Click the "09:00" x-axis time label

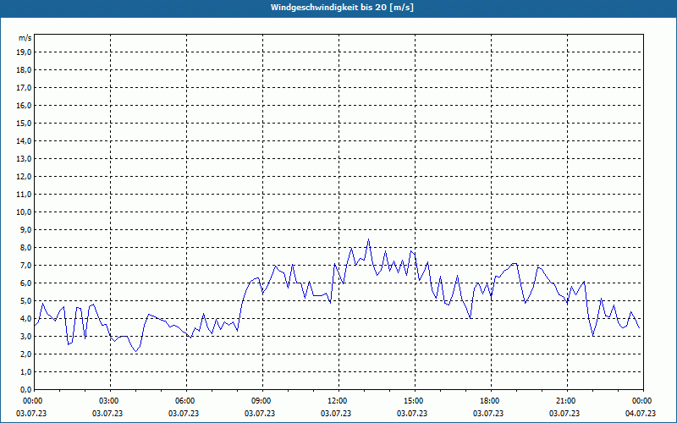(x=260, y=401)
